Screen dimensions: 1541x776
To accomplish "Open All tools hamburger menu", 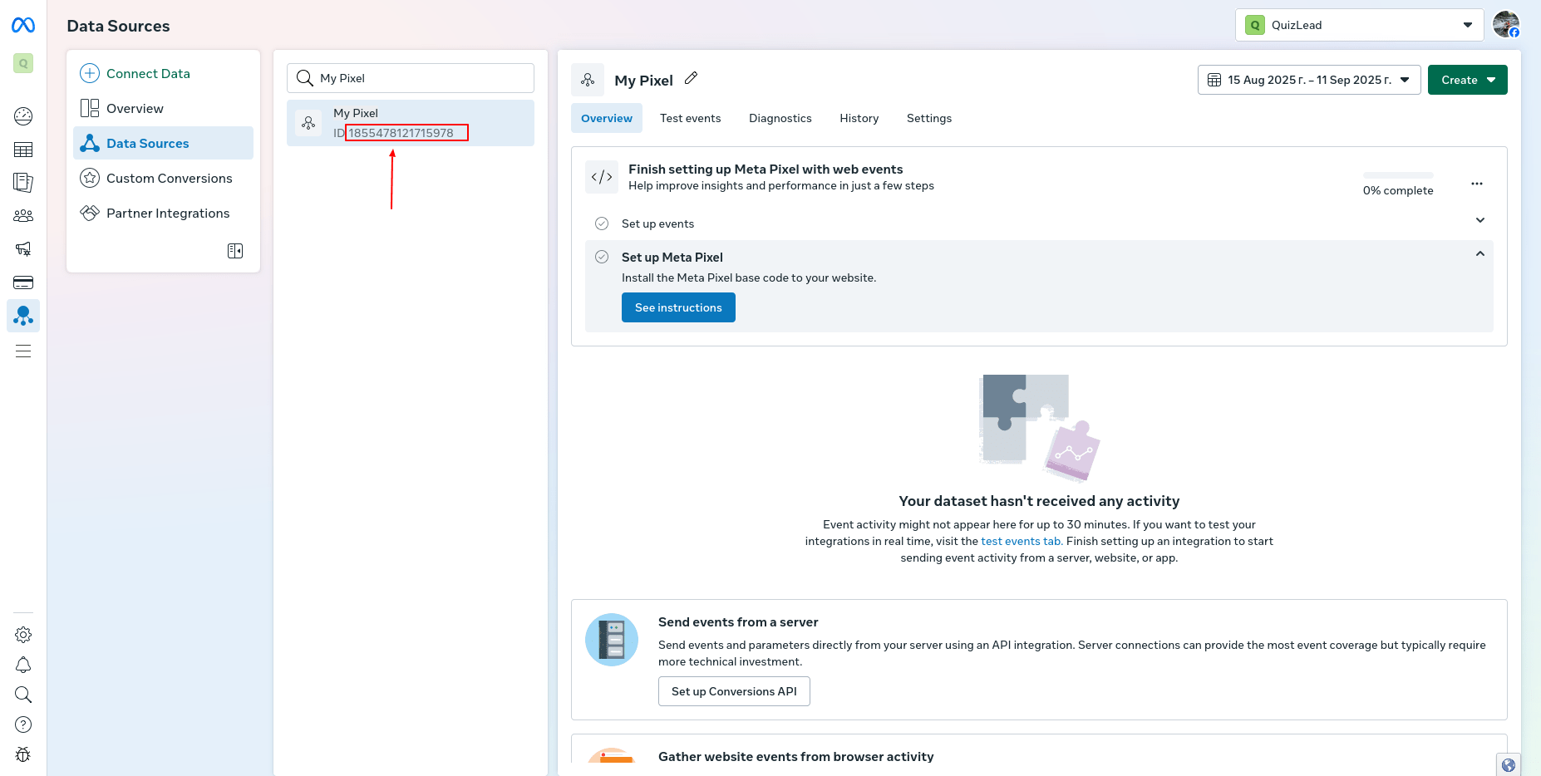I will click(23, 351).
